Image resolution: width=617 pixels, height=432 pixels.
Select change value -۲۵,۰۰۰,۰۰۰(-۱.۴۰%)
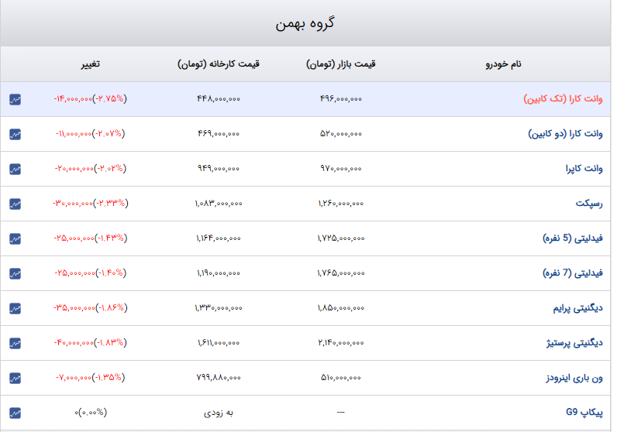[x=91, y=273]
